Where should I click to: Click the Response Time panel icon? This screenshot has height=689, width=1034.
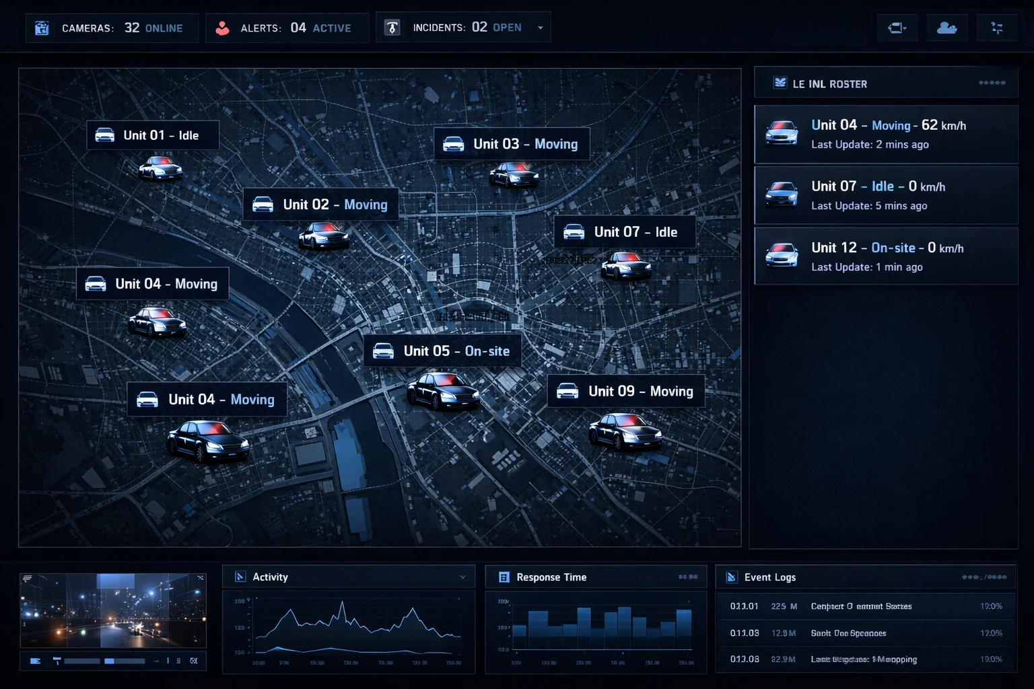click(x=504, y=577)
